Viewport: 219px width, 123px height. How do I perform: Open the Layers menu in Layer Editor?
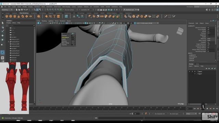191,66
